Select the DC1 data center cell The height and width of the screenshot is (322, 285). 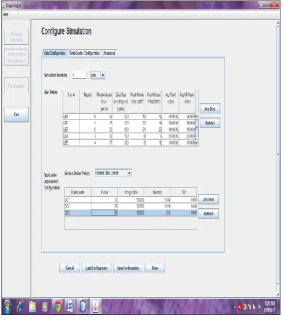[x=78, y=200]
